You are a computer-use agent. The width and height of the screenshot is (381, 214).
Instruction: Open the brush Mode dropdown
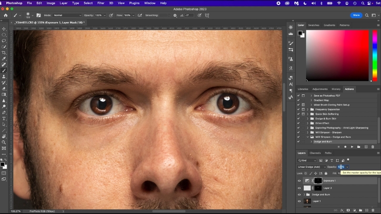coord(67,15)
